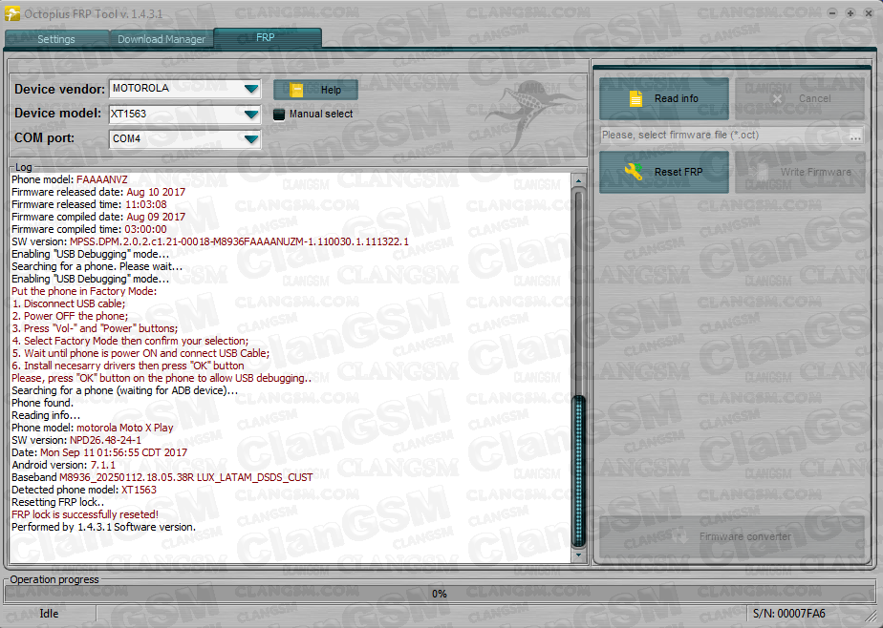Screen dimensions: 883x628
Task: Browse firmware file with the ... button
Action: 855,136
